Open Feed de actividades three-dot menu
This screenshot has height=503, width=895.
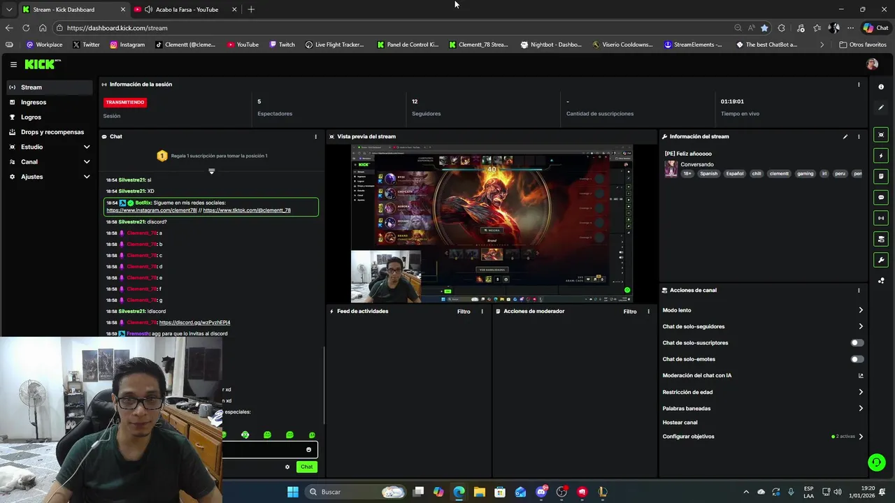[x=482, y=312]
